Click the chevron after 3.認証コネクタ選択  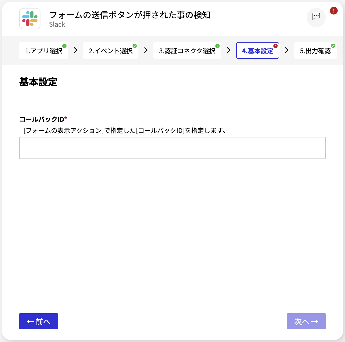[229, 50]
